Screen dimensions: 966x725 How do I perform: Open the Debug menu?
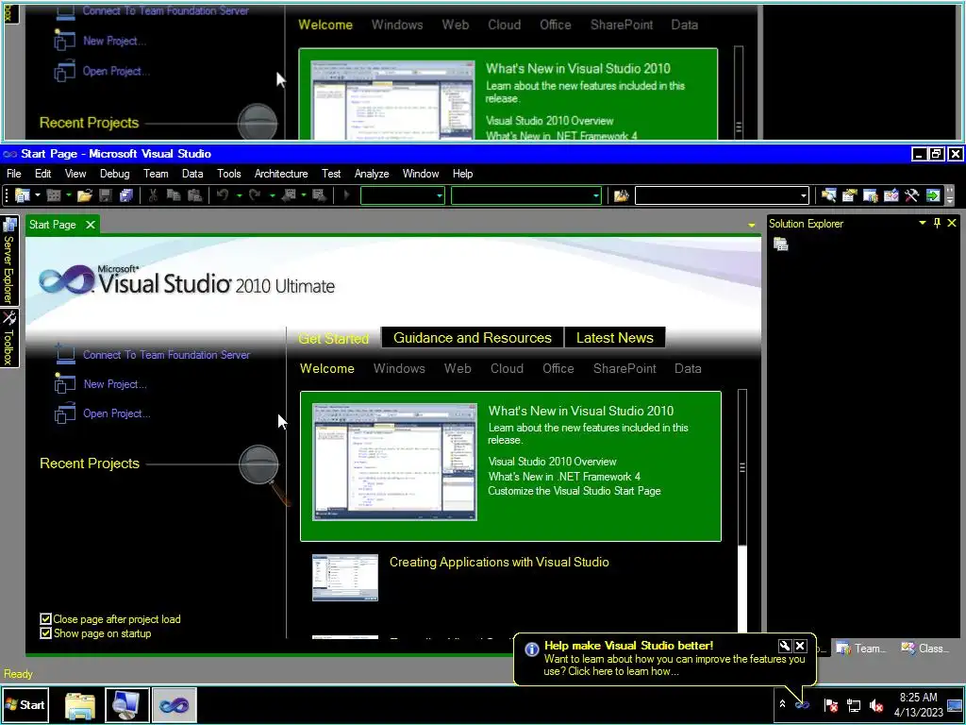114,174
